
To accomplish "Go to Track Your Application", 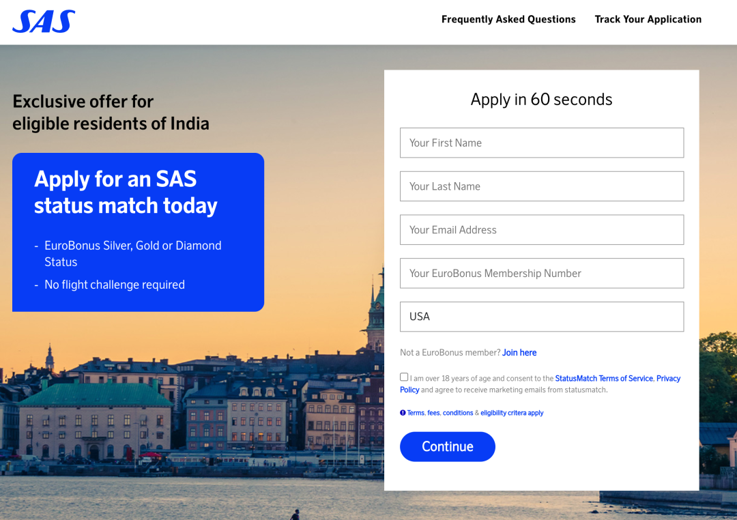I will coord(648,19).
